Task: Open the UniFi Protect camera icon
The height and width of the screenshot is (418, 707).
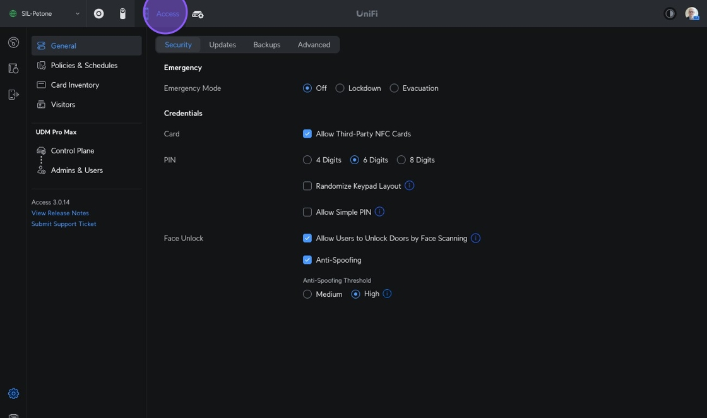Action: point(122,14)
